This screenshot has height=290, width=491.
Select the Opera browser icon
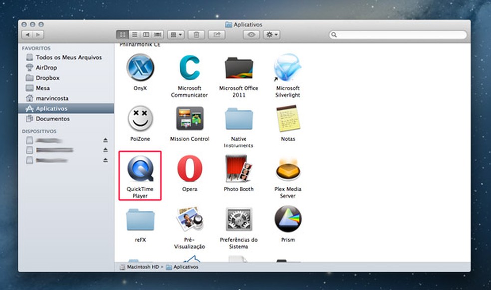point(190,168)
